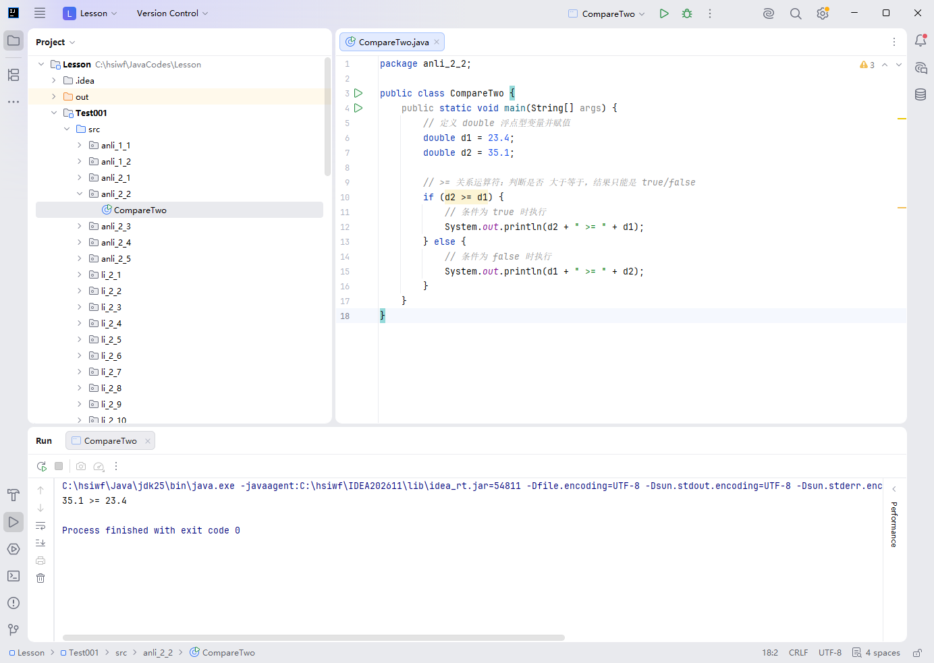The width and height of the screenshot is (934, 663).
Task: Click line:column 18:2 indicator
Action: (770, 652)
